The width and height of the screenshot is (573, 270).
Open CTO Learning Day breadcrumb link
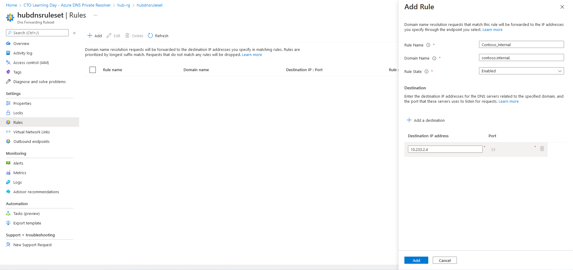point(67,5)
